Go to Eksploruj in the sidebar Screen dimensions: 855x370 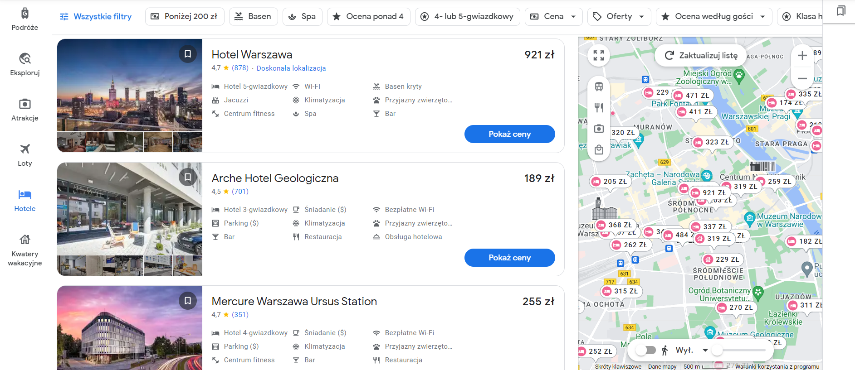pyautogui.click(x=25, y=65)
